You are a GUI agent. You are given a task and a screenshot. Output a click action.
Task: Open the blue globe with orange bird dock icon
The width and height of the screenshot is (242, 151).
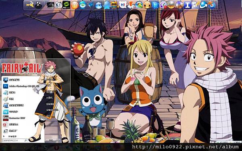[211, 5]
